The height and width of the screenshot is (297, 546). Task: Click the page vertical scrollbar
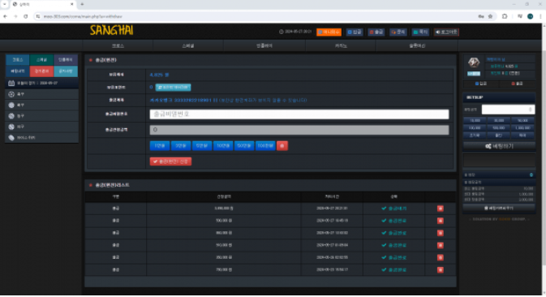(544, 158)
